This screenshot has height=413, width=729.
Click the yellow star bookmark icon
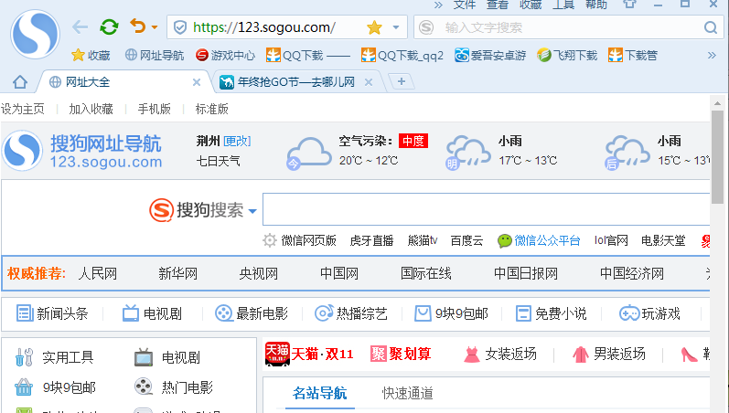coord(374,27)
